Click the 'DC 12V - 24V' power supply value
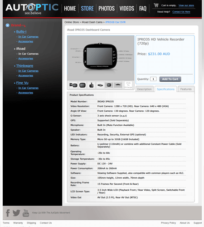204x227 pixels. coord(105,164)
